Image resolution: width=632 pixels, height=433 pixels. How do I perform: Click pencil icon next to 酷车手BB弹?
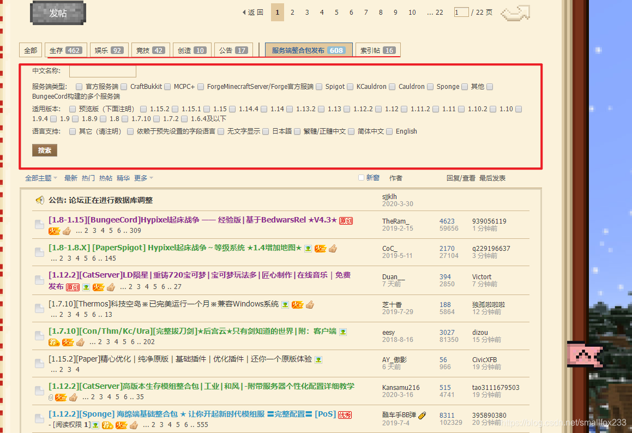pyautogui.click(x=422, y=416)
